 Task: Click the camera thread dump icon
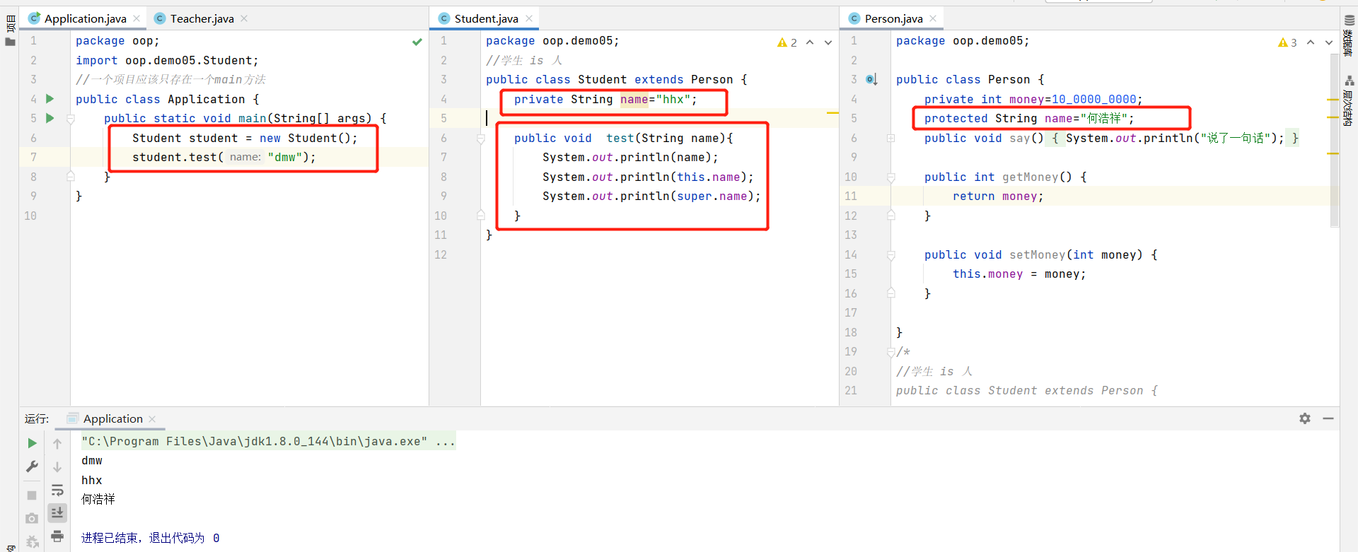point(32,519)
